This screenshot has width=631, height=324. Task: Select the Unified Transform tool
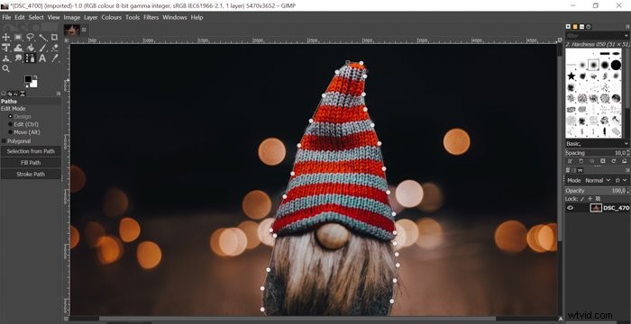coord(5,48)
